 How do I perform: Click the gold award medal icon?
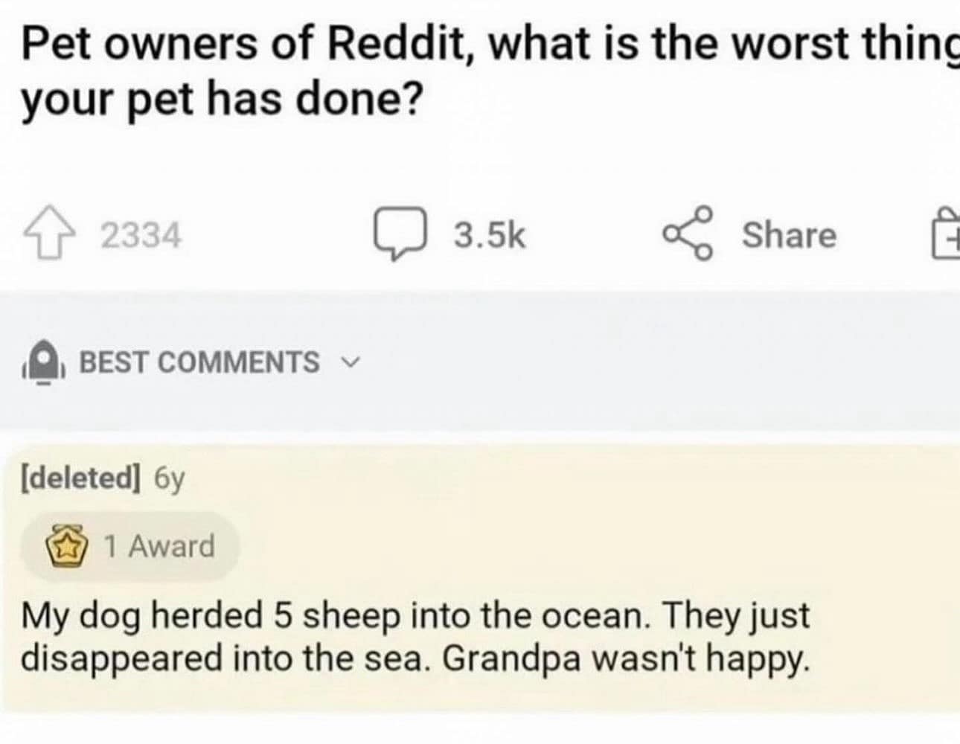click(x=66, y=548)
